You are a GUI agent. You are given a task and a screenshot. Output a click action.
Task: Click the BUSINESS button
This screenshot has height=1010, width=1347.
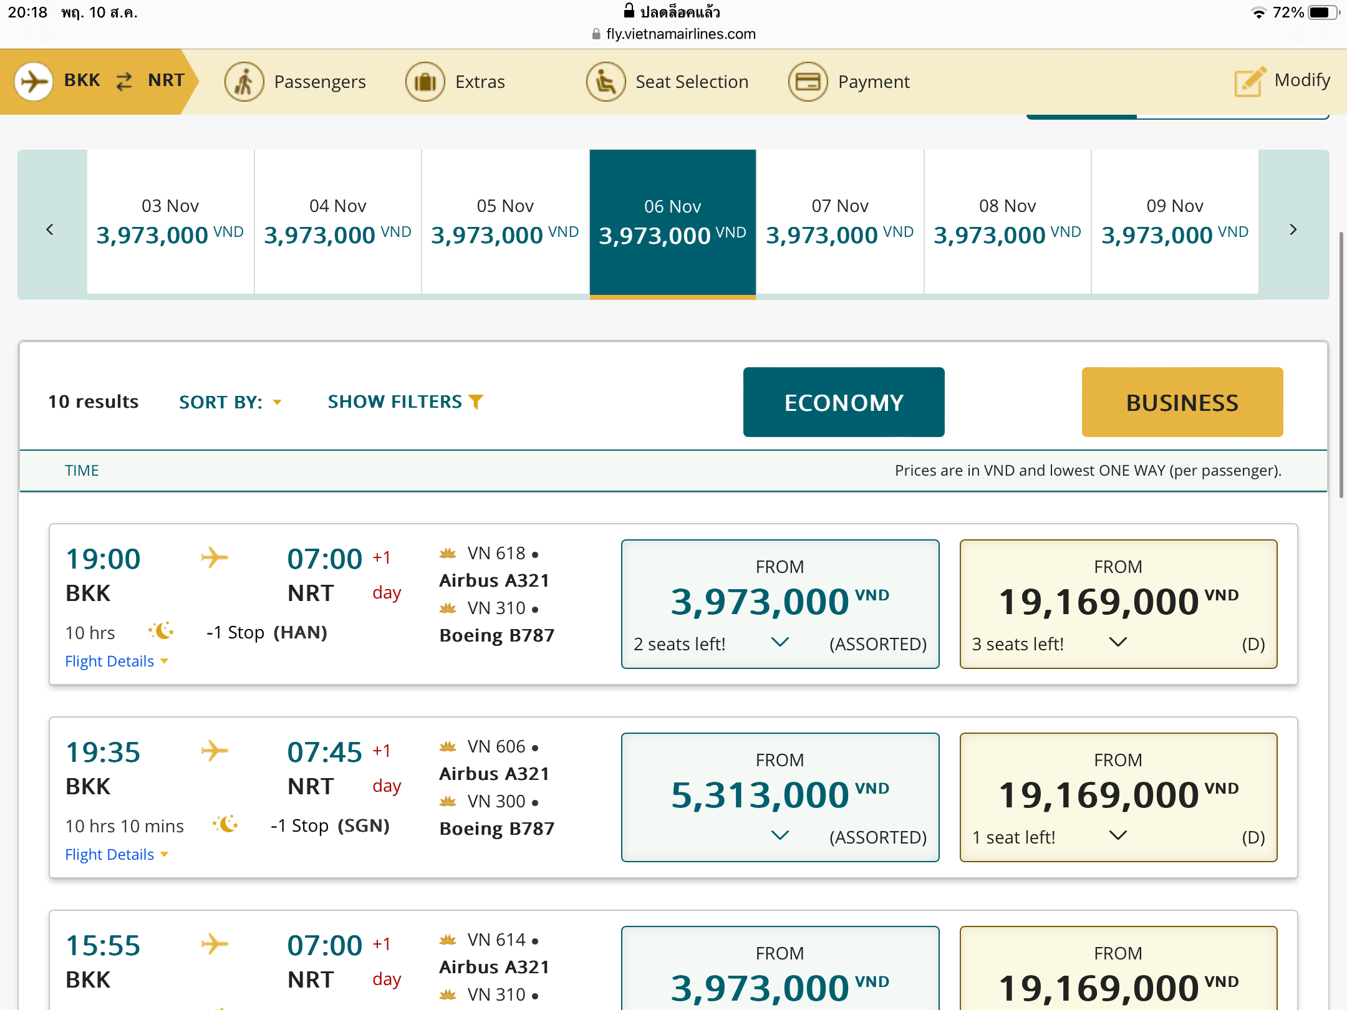click(1182, 402)
